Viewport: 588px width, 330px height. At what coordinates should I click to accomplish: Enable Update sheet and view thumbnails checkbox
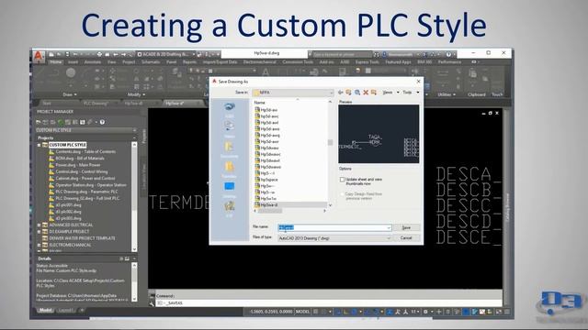[342, 180]
